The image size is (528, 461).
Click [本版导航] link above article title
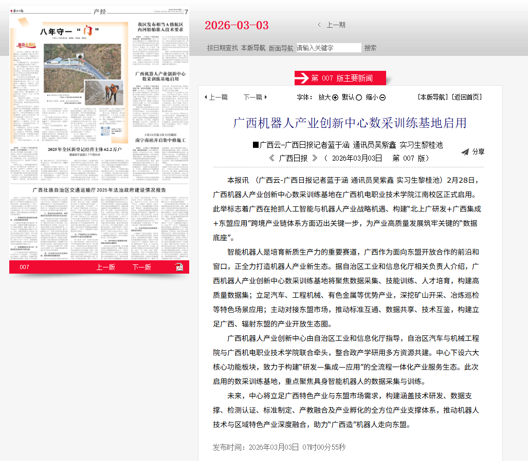click(x=432, y=97)
